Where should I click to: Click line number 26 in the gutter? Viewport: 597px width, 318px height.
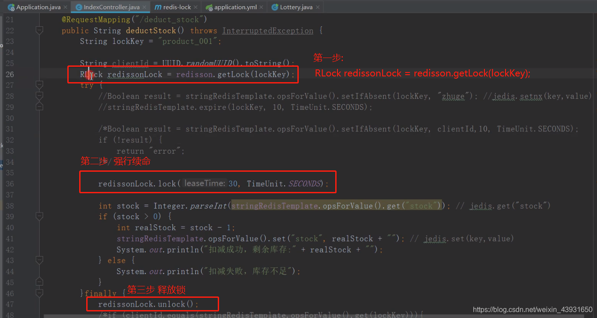[10, 75]
